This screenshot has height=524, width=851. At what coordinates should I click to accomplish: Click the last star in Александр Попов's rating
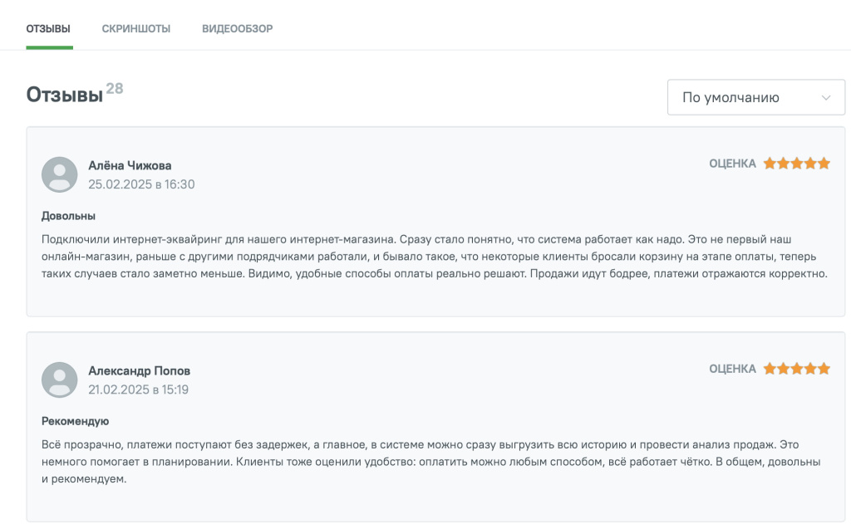point(824,369)
